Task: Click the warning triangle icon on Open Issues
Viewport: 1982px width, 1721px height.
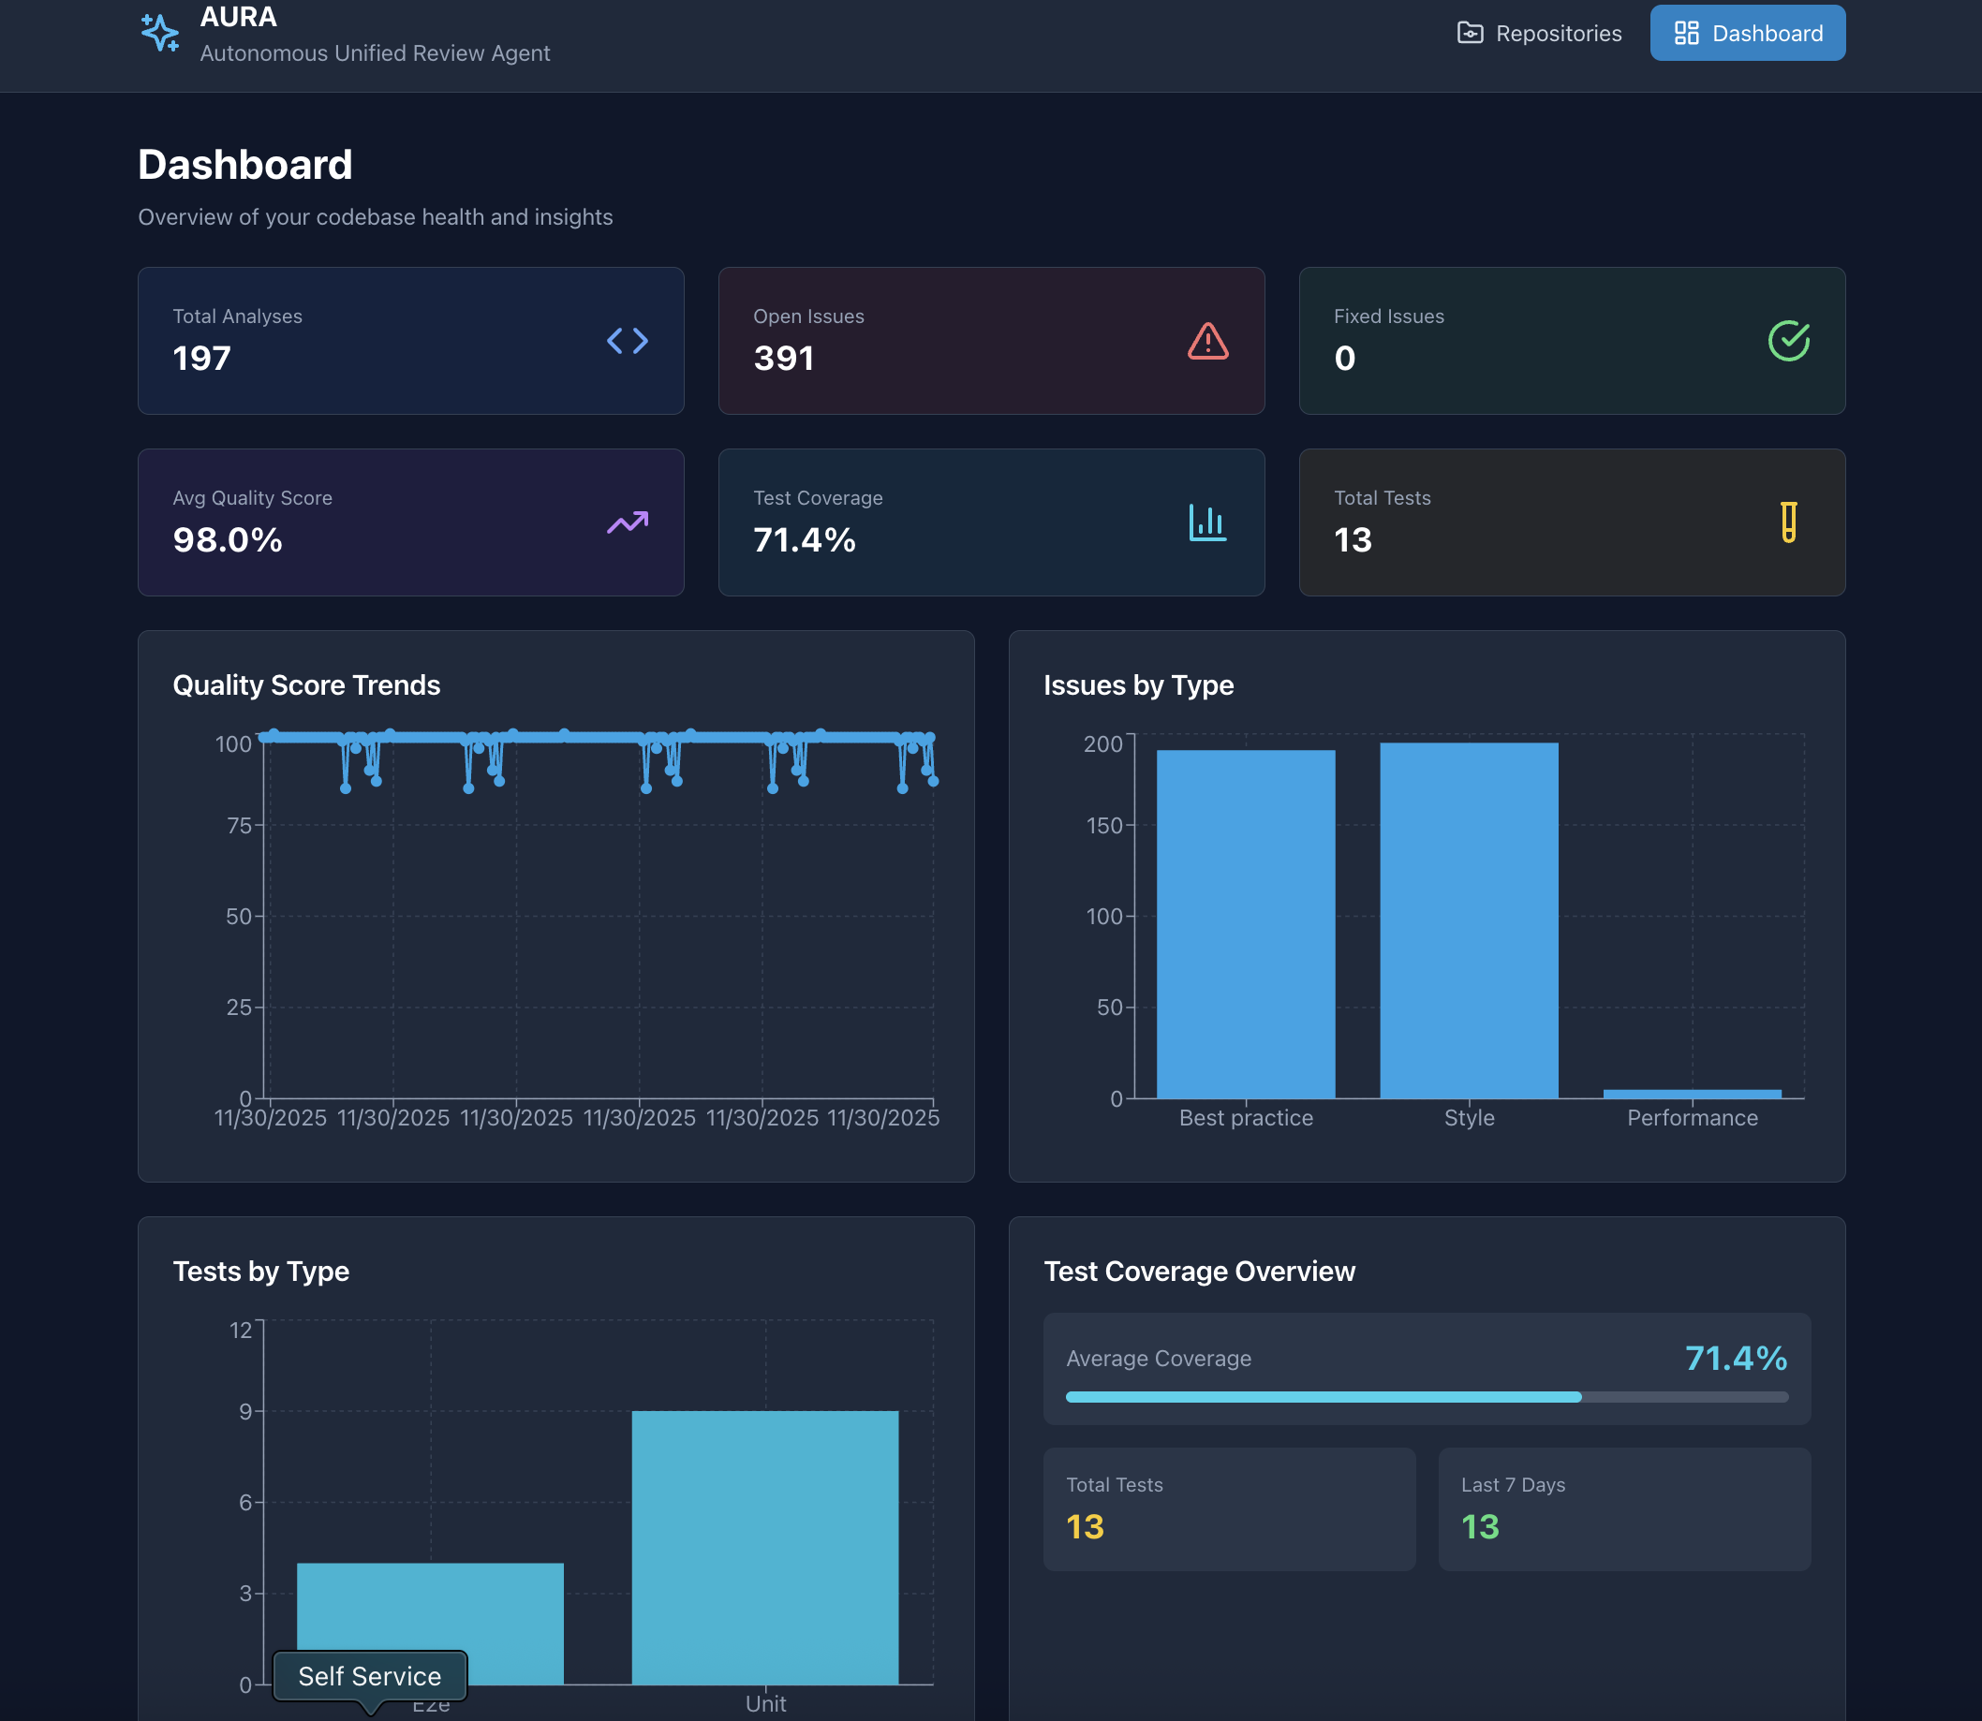Action: tap(1207, 341)
